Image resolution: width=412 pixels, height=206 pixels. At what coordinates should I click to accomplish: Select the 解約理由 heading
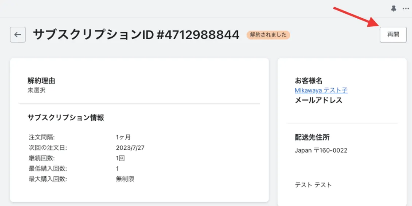pos(42,81)
